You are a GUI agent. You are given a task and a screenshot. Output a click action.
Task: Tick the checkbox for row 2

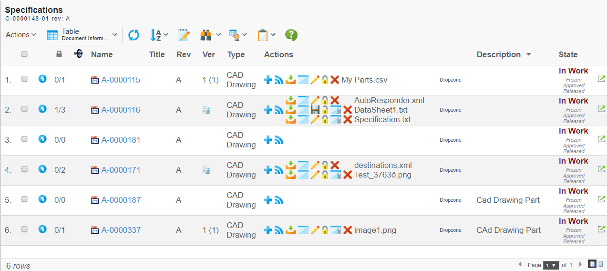point(25,109)
